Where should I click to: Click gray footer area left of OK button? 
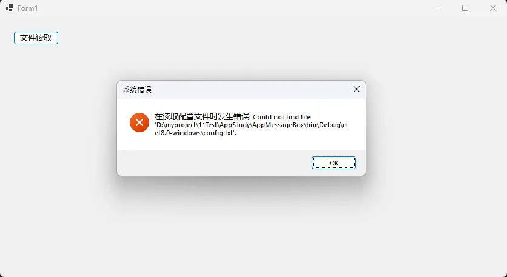tap(213, 163)
